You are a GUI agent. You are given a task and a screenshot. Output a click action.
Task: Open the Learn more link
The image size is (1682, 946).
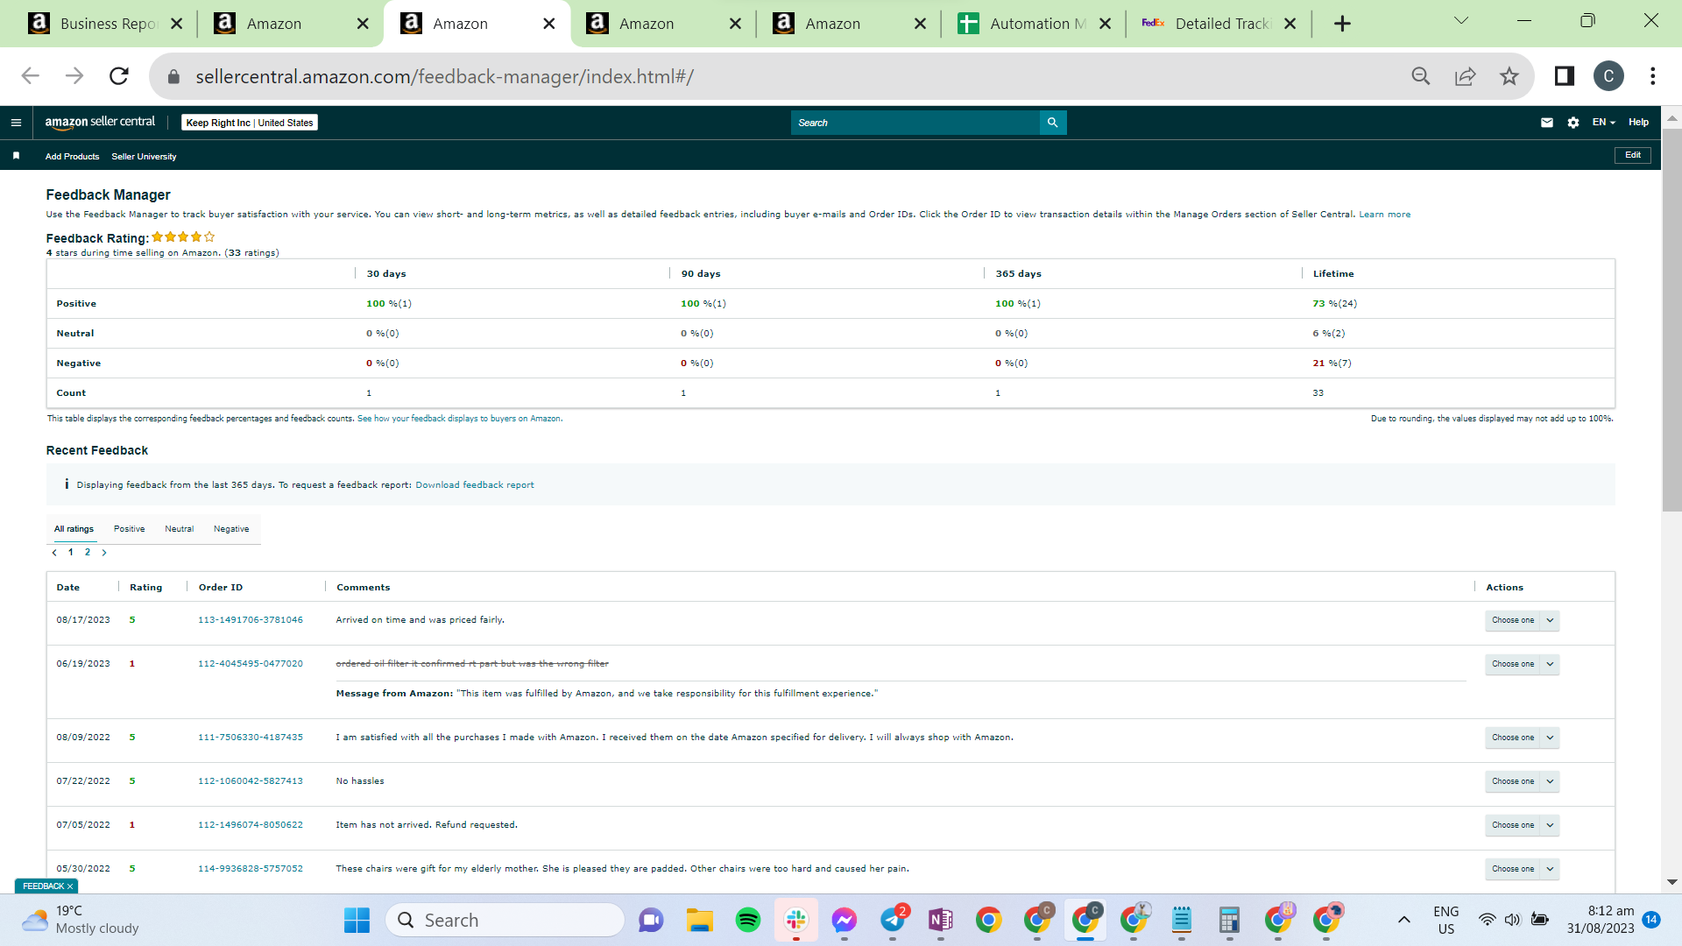click(x=1384, y=215)
